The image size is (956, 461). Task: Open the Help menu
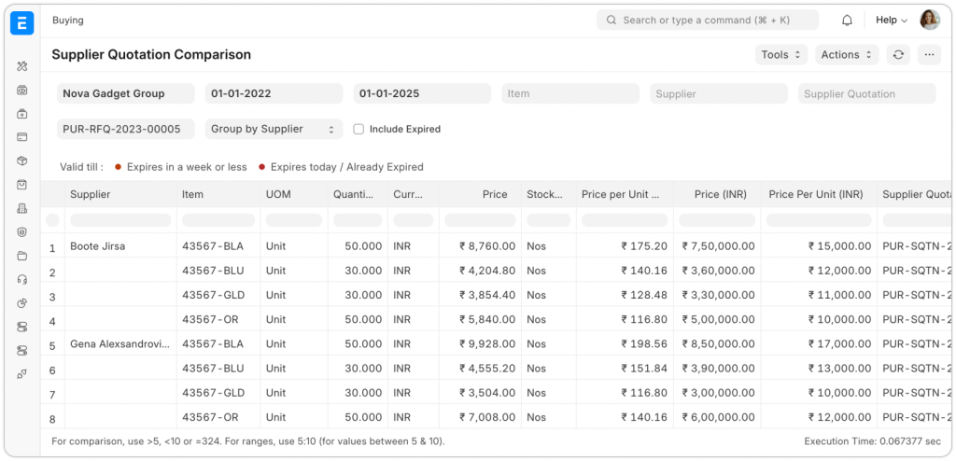point(891,20)
